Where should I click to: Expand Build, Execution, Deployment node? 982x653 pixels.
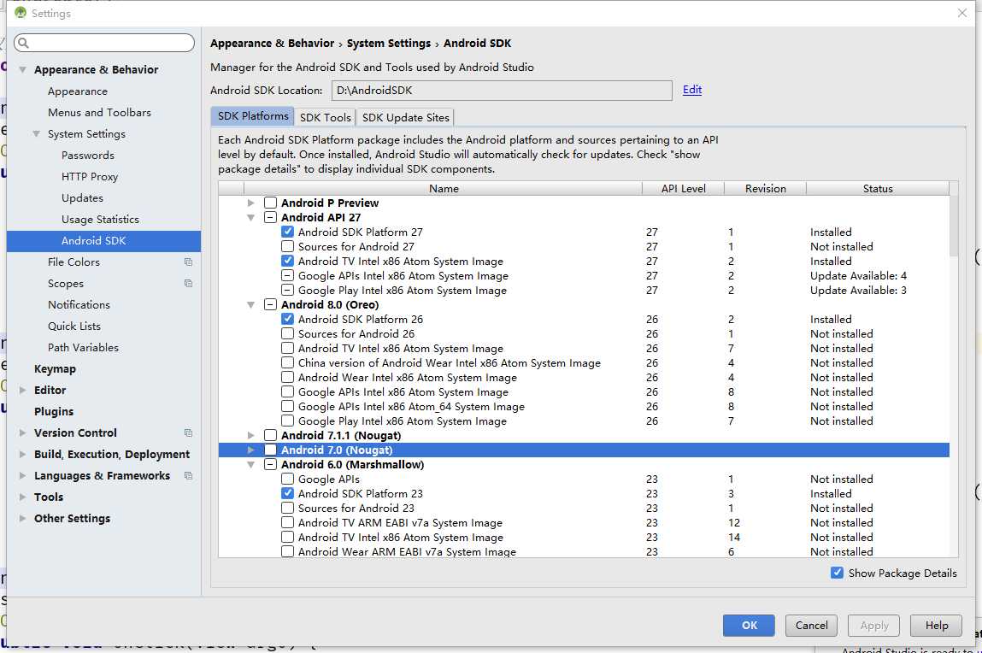point(22,454)
